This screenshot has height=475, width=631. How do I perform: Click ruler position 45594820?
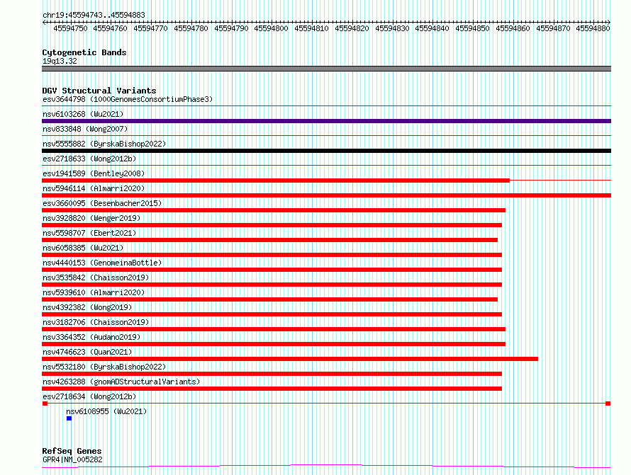click(x=352, y=28)
